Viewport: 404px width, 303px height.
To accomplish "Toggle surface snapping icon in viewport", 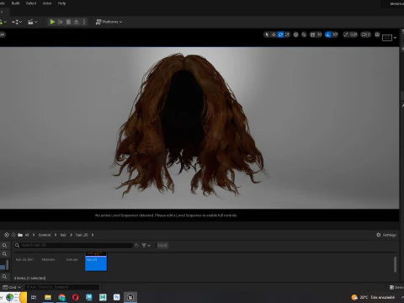I will pyautogui.click(x=304, y=35).
